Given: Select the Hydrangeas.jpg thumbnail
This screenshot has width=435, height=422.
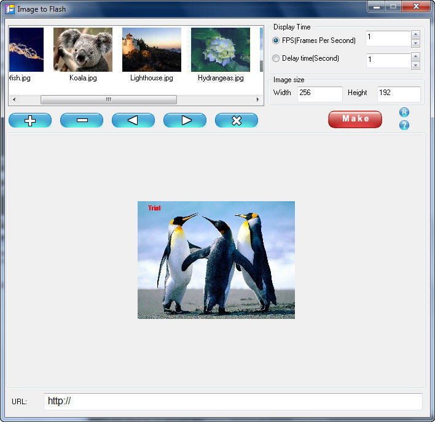Looking at the screenshot, I should 221,50.
